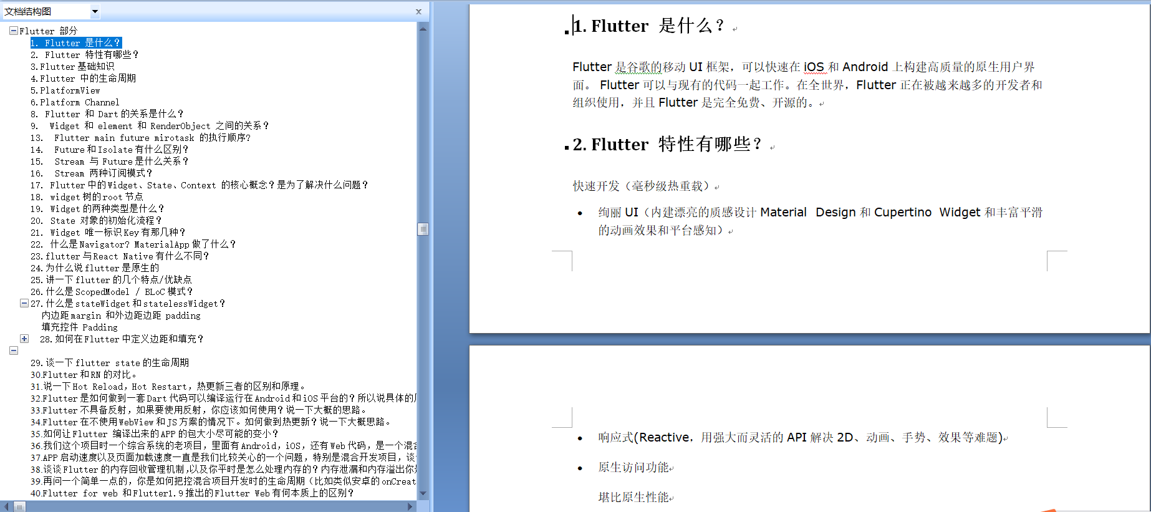Collapse the Flutter 部分 tree node

click(x=14, y=31)
